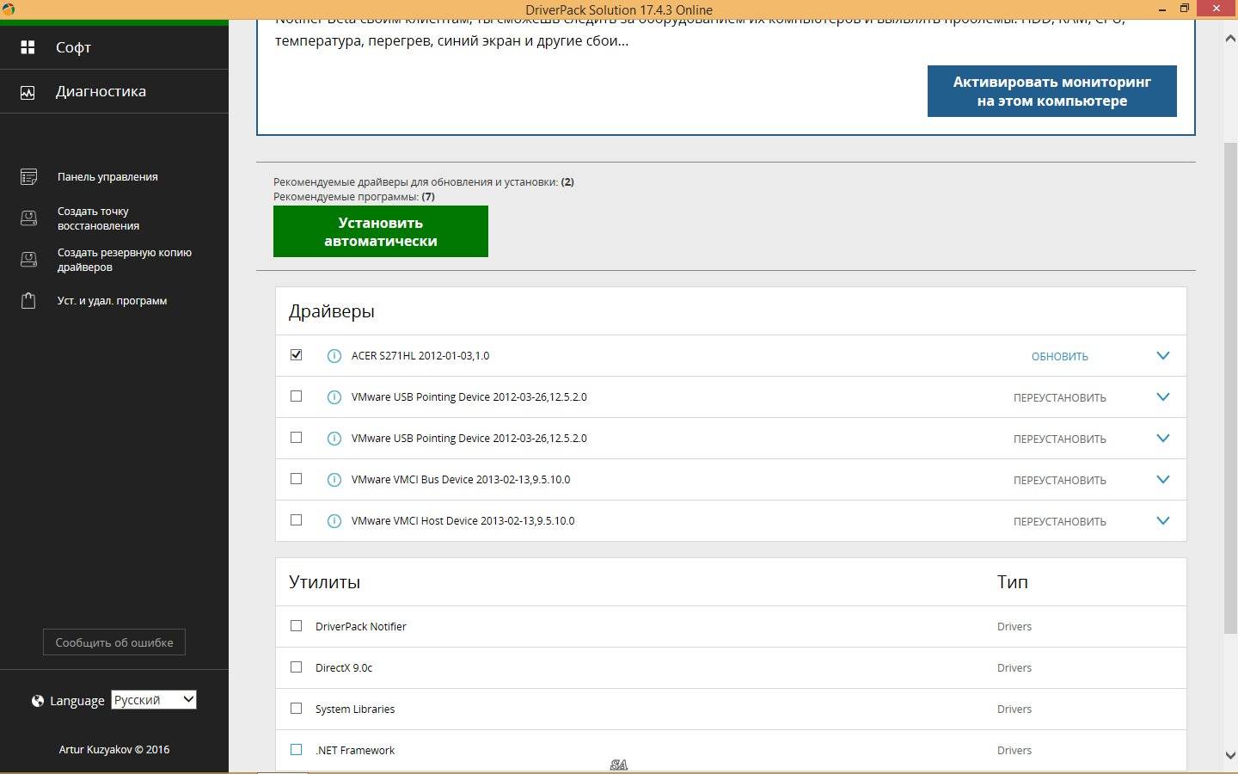Click the Софт grid icon in sidebar

pos(28,47)
